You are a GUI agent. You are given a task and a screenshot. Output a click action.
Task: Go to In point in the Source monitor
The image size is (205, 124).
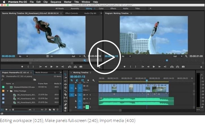click(x=40, y=67)
